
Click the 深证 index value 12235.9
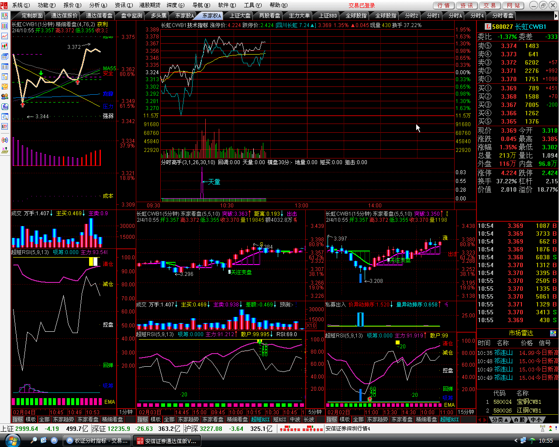pyautogui.click(x=119, y=429)
